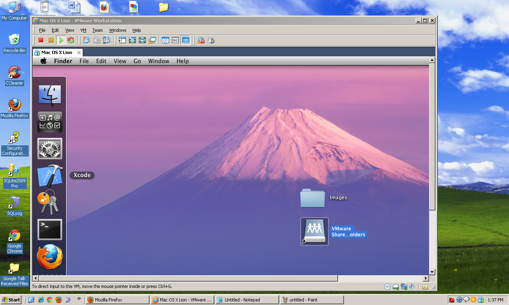Click the Adobe tray icon in system tray
This screenshot has width=509, height=305.
[x=452, y=300]
